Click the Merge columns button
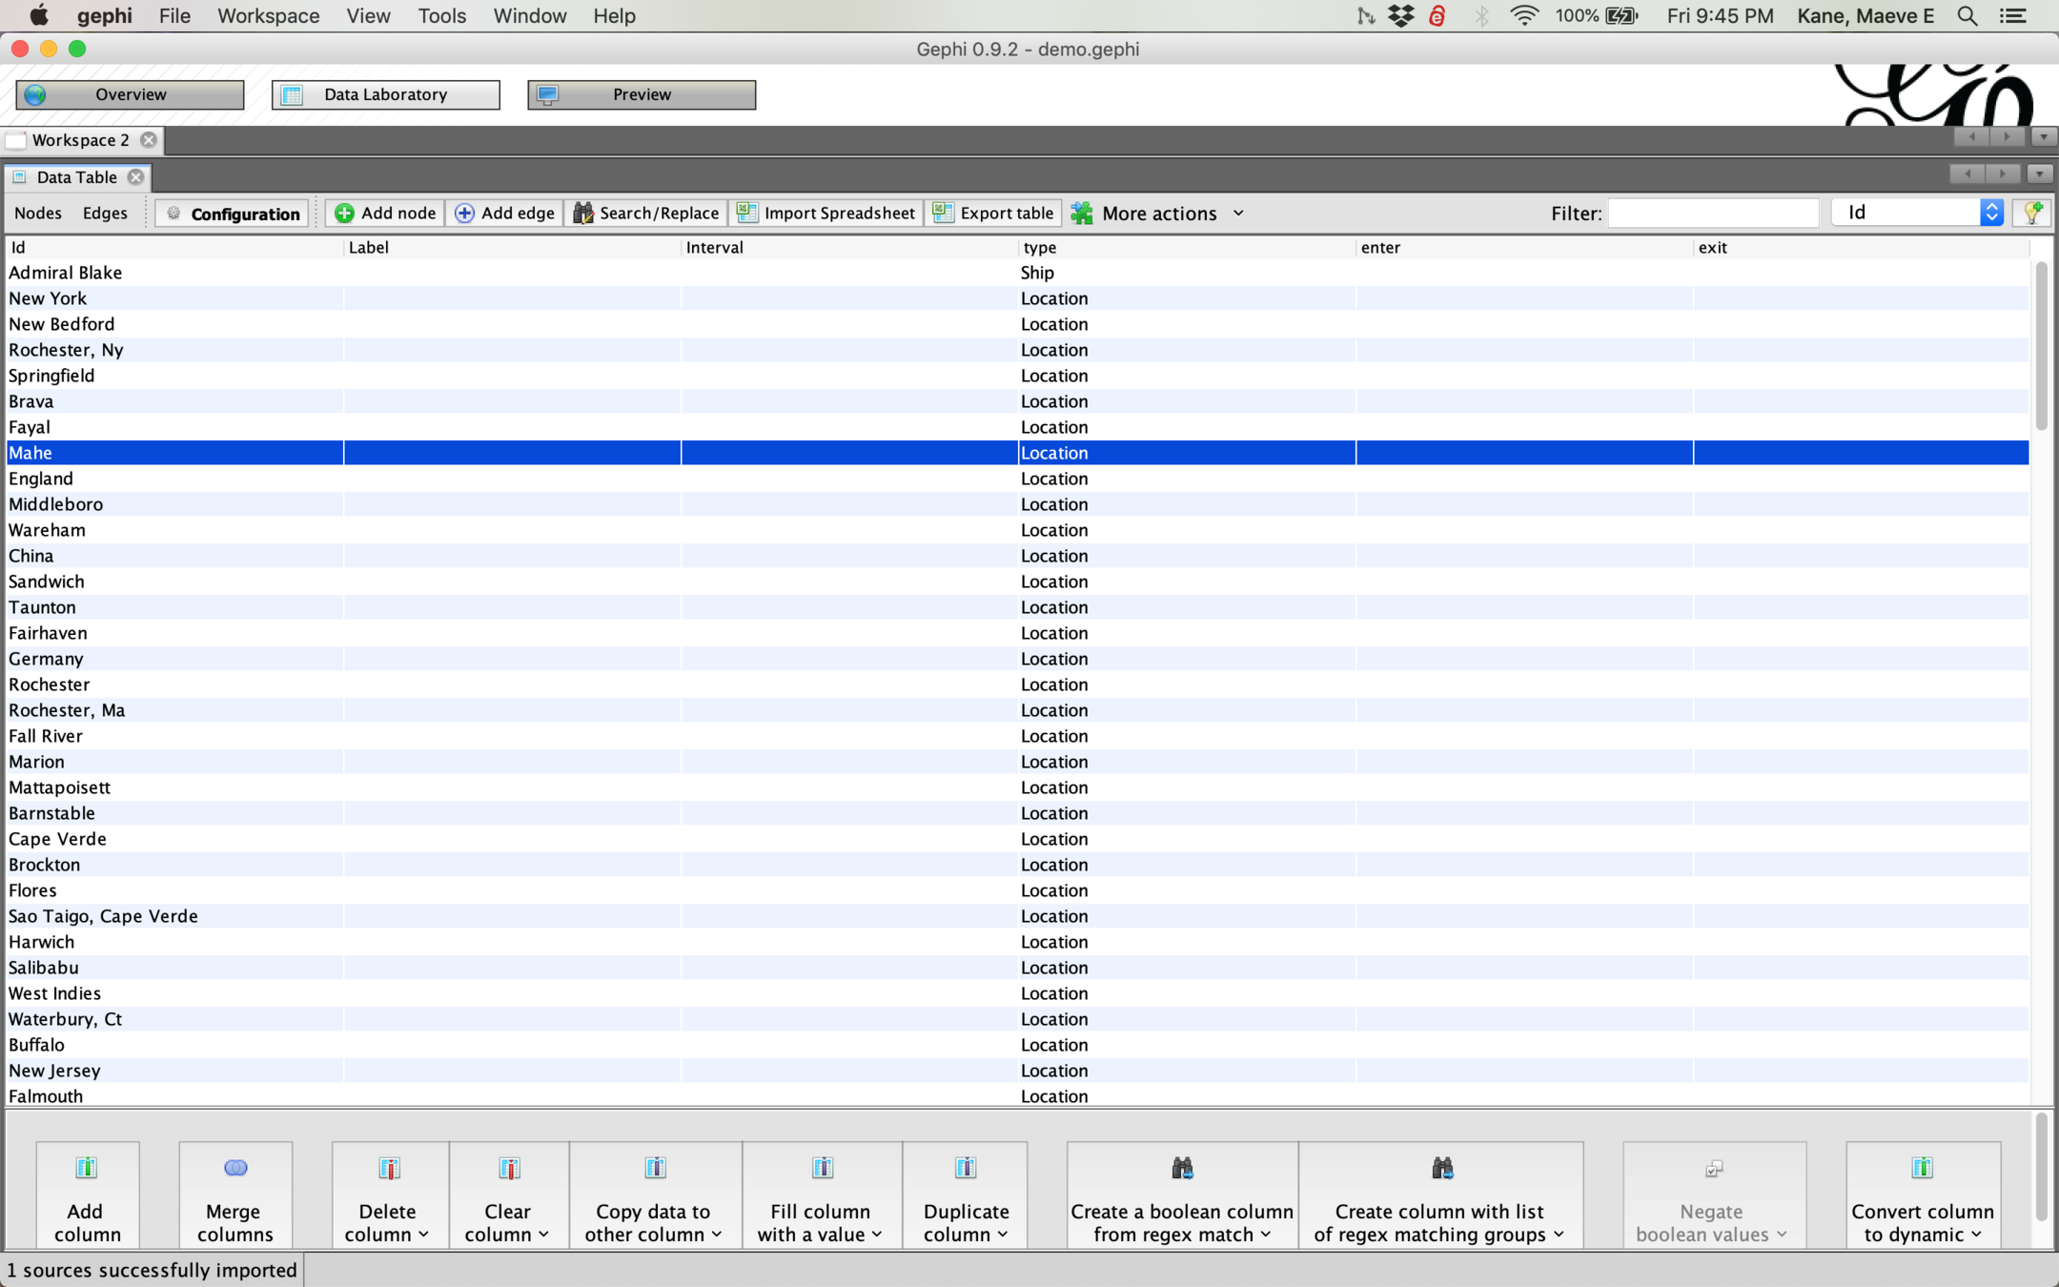The height and width of the screenshot is (1287, 2059). pyautogui.click(x=234, y=1195)
